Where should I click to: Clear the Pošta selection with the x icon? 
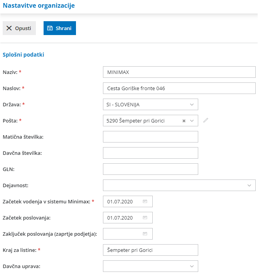click(184, 121)
